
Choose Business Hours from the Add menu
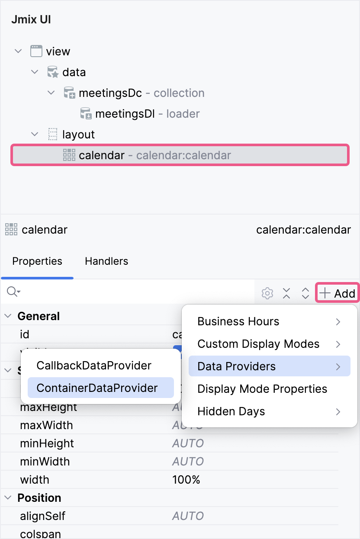tap(238, 321)
